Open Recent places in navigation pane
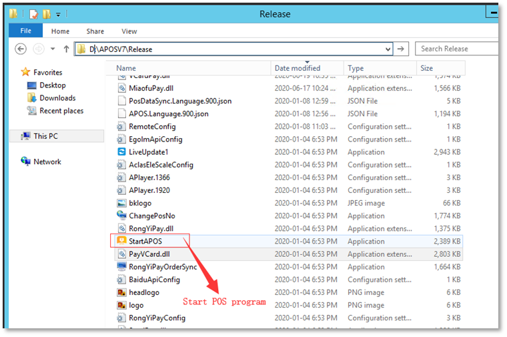507x337 pixels. pos(61,111)
